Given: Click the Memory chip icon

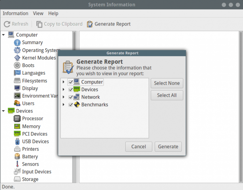Looking at the screenshot, I should pyautogui.click(x=17, y=126).
